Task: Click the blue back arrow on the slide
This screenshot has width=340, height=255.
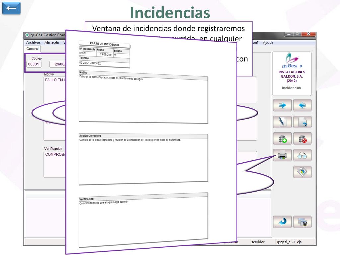Action: [x=11, y=8]
